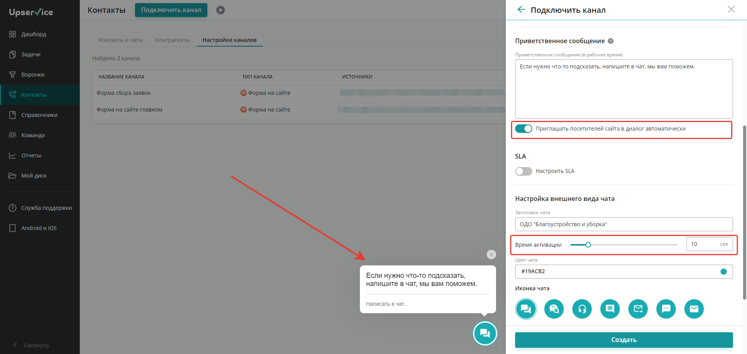The image size is (747, 354).
Task: Open the Команда people icon
Action: pyautogui.click(x=12, y=135)
